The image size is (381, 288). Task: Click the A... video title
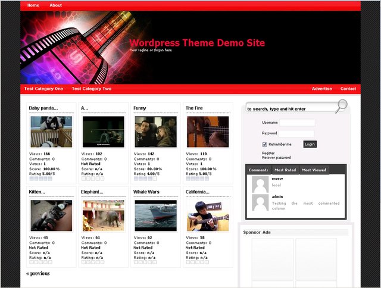pos(85,108)
